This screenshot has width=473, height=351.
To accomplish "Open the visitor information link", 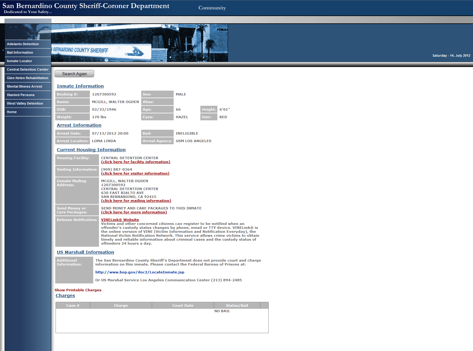I will point(135,173).
